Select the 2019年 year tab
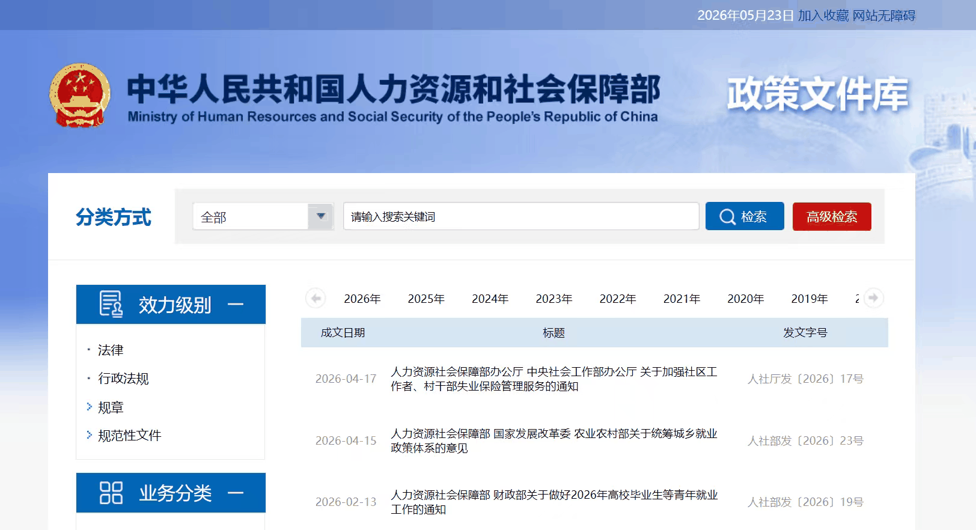This screenshot has width=976, height=530. [x=810, y=299]
